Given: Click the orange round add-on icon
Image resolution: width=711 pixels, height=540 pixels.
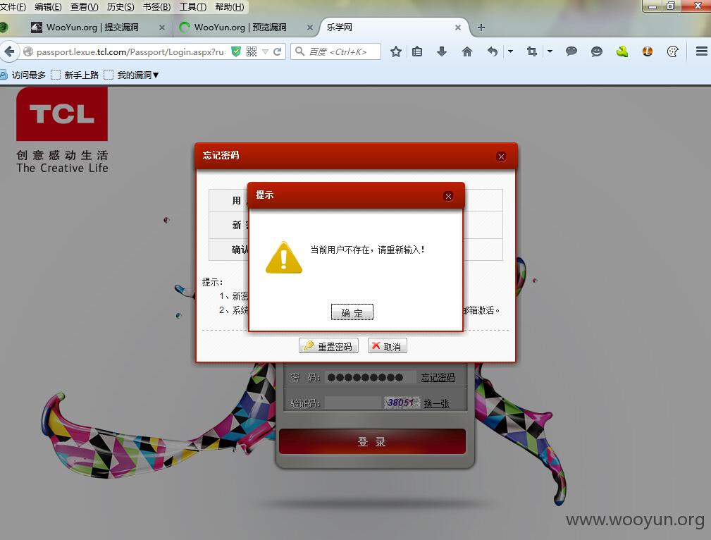Looking at the screenshot, I should (648, 51).
